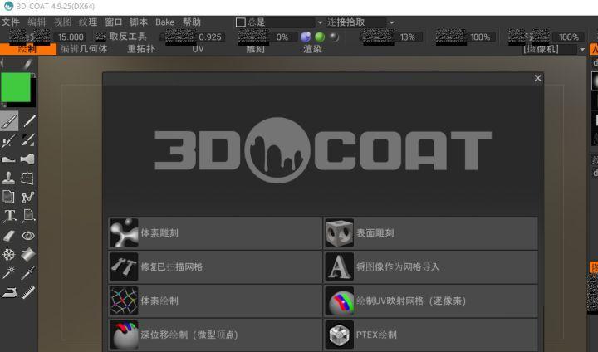Screen dimensions: 598x352
Task: Select the Fill bucket tool
Action: point(28,254)
